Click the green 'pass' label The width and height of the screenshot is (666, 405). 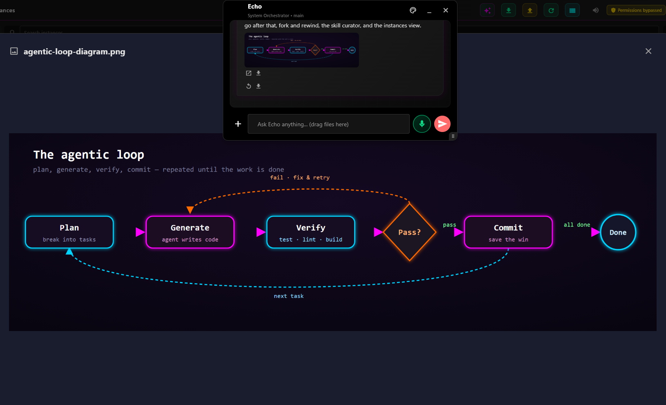tap(449, 225)
